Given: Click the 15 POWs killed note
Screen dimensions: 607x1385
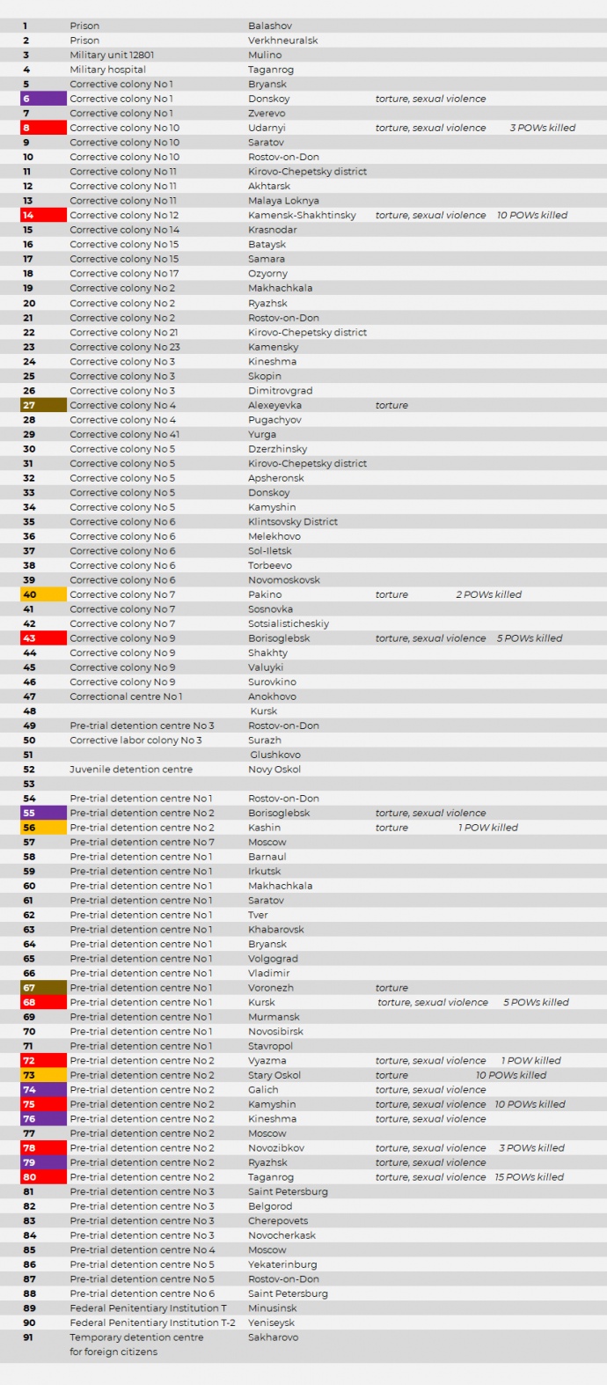Looking at the screenshot, I should coord(529,1176).
